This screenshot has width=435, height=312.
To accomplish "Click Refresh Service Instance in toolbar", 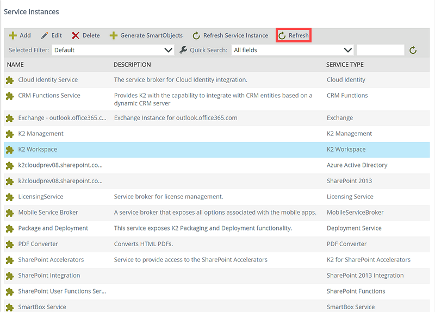I will tap(230, 35).
